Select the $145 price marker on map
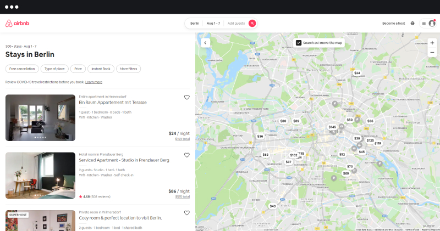440x231 pixels. (x=332, y=127)
